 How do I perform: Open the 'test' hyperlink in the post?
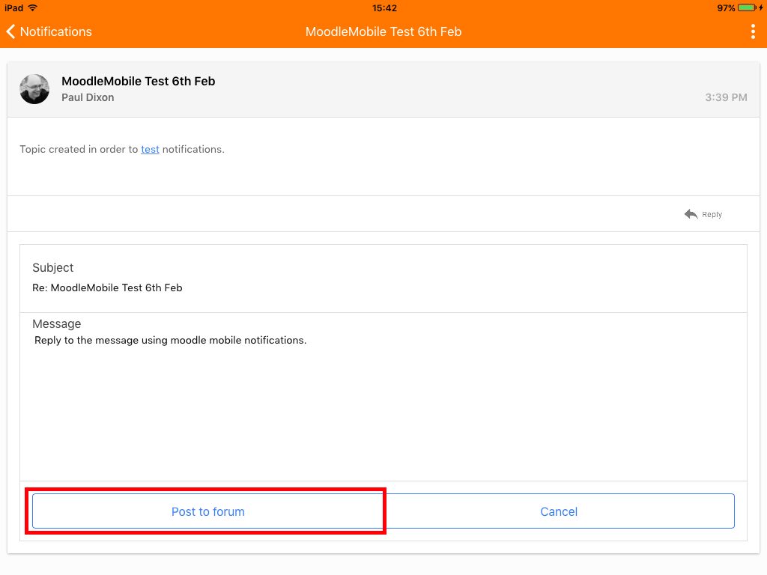(x=150, y=149)
